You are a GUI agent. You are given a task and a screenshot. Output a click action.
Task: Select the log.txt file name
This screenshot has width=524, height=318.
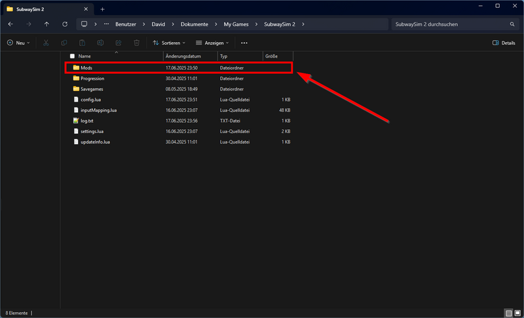tap(87, 121)
